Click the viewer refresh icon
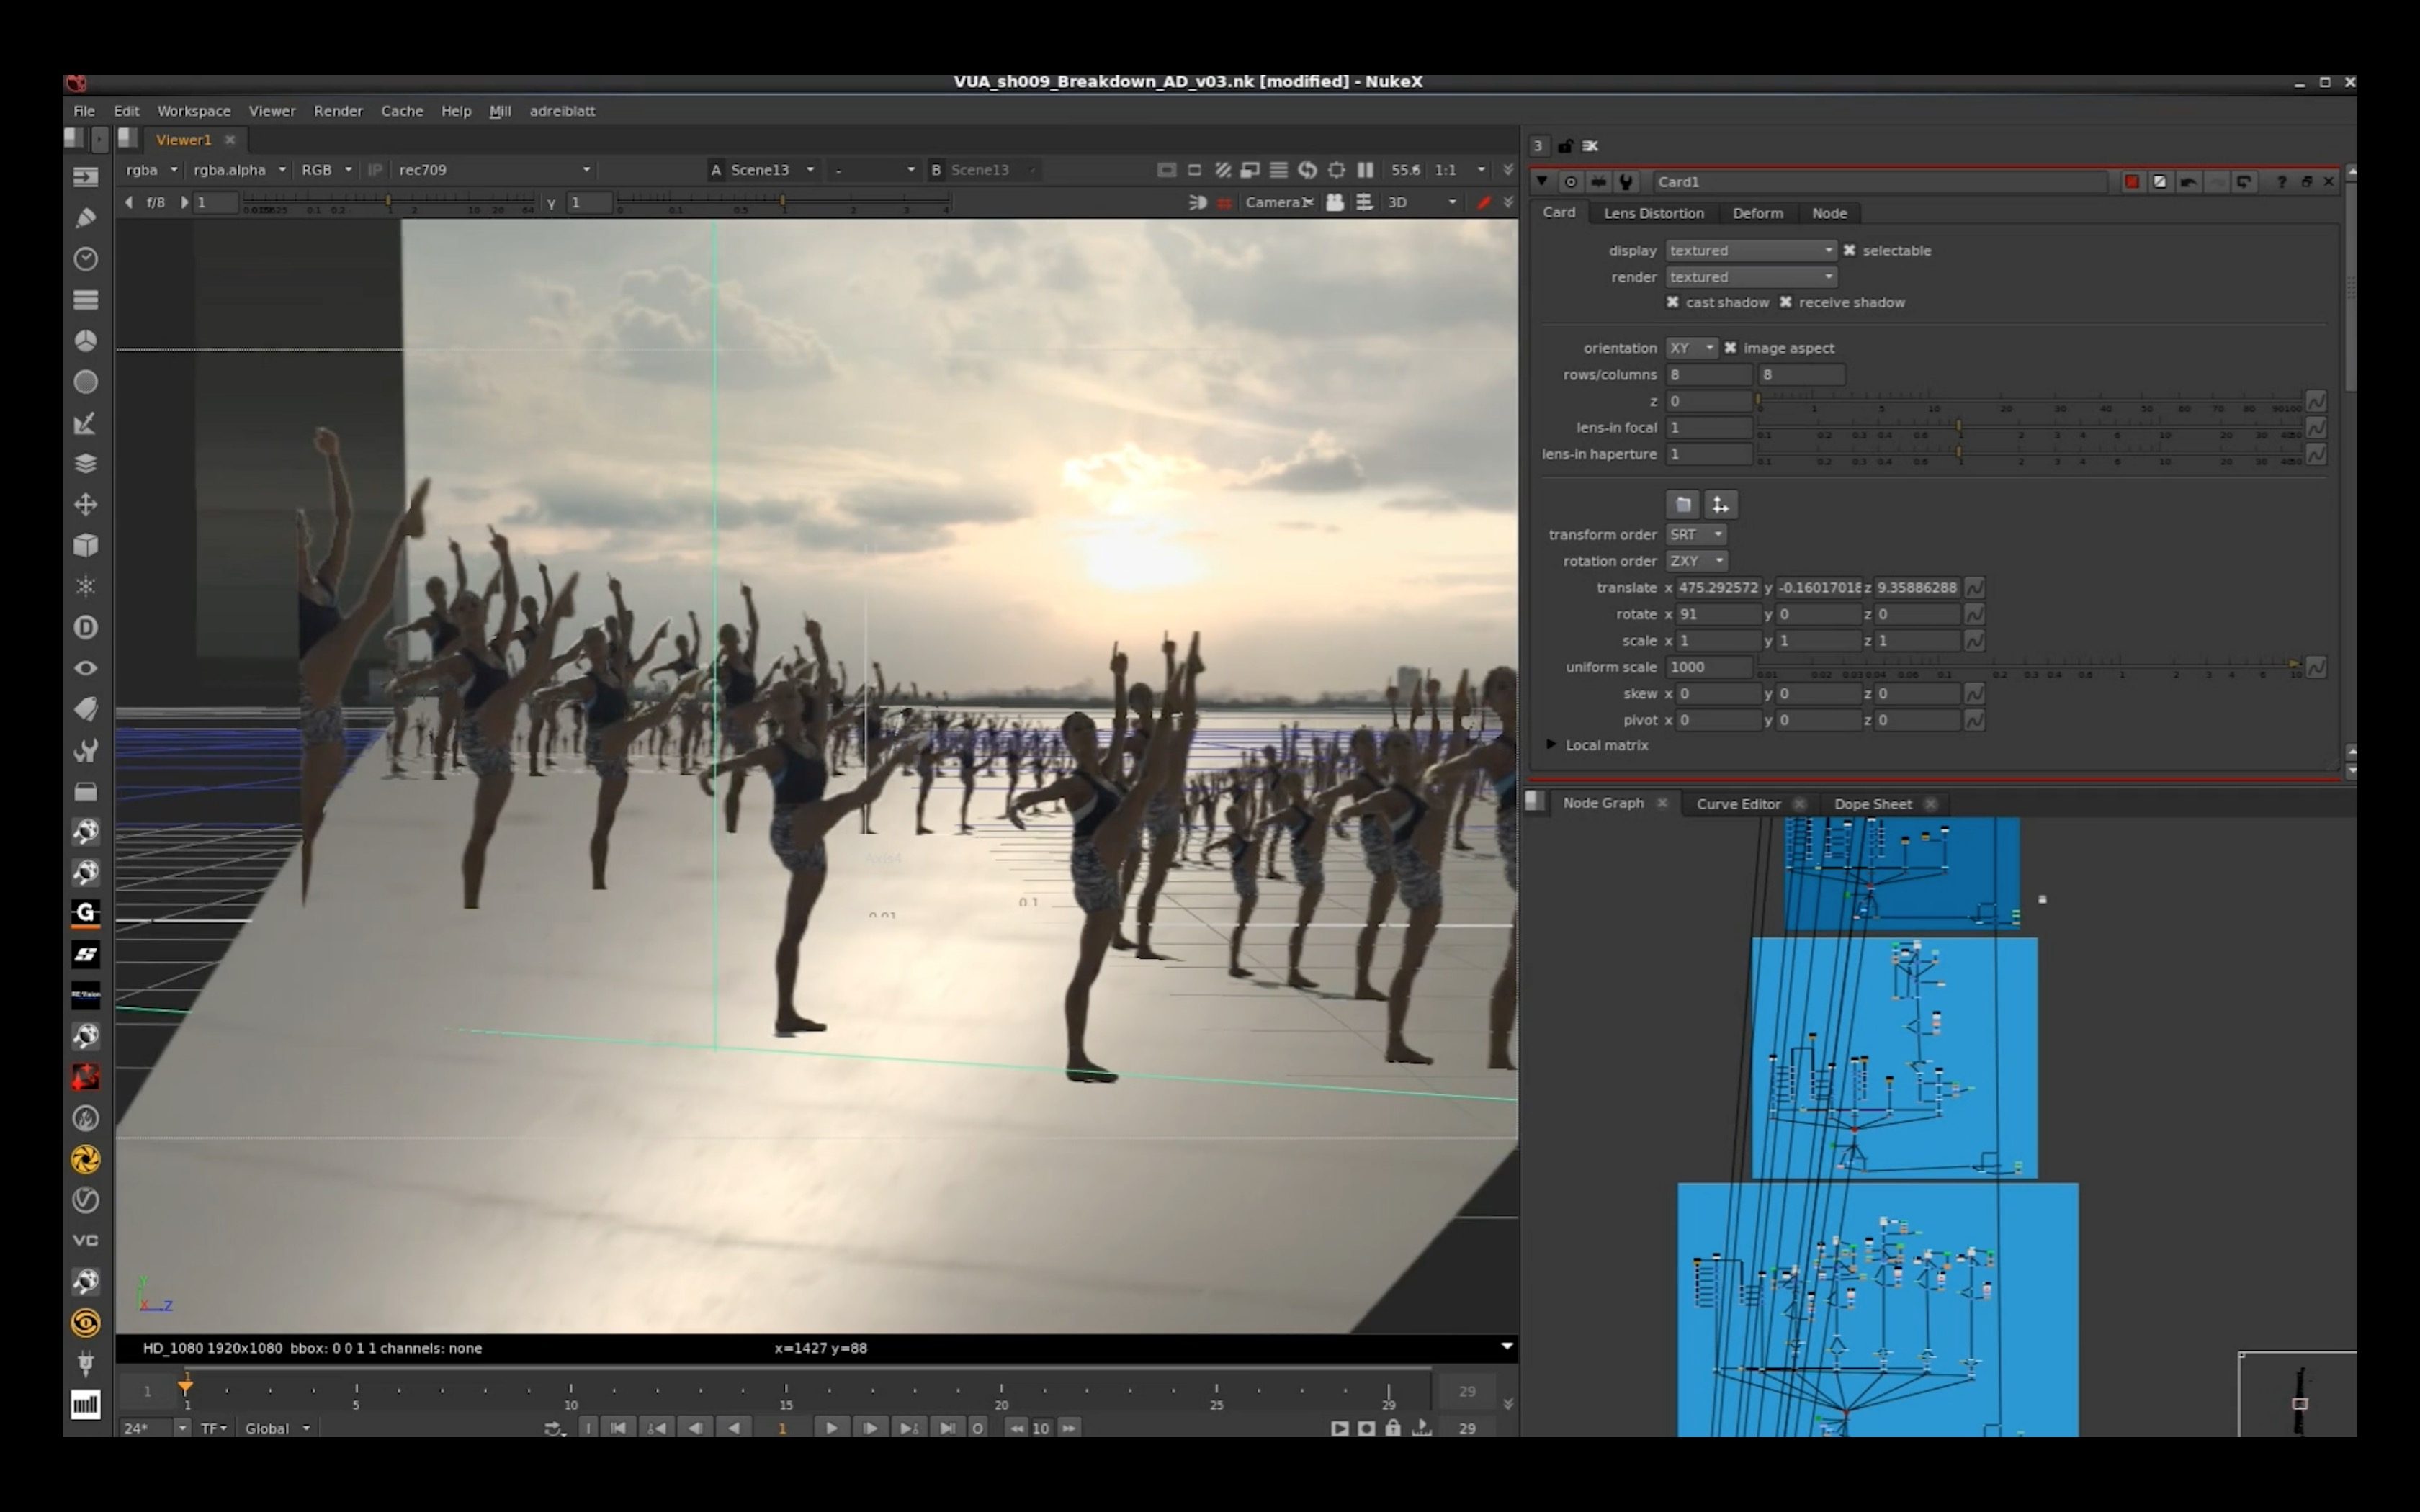Image resolution: width=2420 pixels, height=1512 pixels. click(1307, 170)
